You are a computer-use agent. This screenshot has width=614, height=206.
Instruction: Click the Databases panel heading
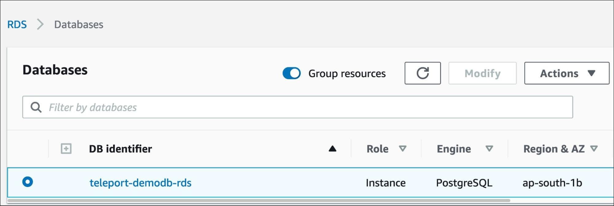55,70
